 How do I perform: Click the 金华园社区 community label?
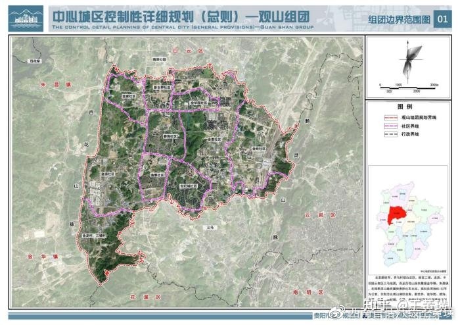198,103
